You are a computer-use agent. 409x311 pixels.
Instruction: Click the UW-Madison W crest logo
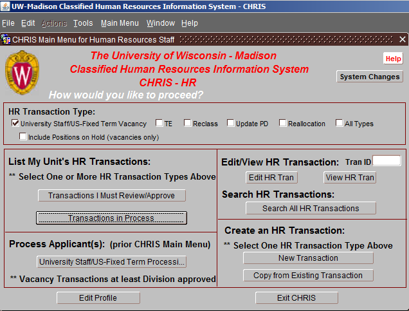(x=22, y=72)
